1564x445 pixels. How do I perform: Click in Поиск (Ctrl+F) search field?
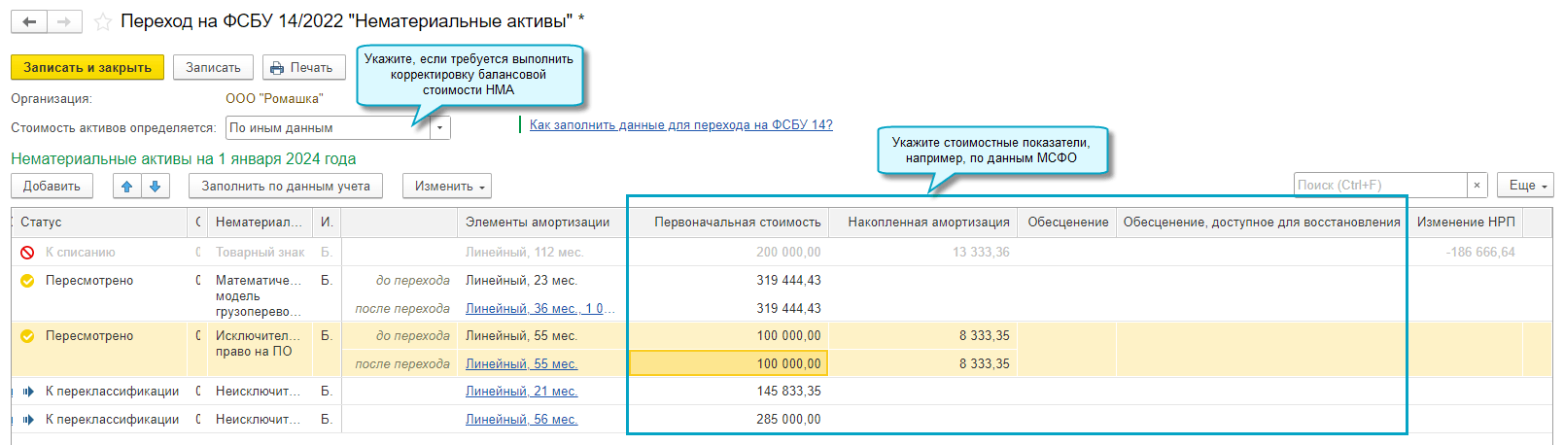tap(1380, 185)
